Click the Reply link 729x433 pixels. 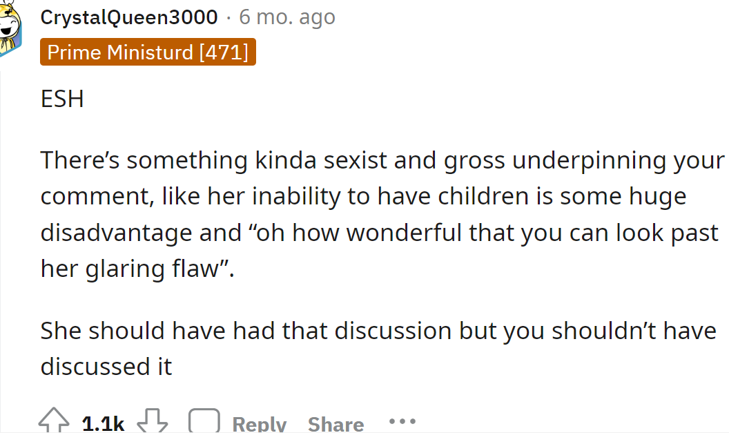click(x=260, y=422)
